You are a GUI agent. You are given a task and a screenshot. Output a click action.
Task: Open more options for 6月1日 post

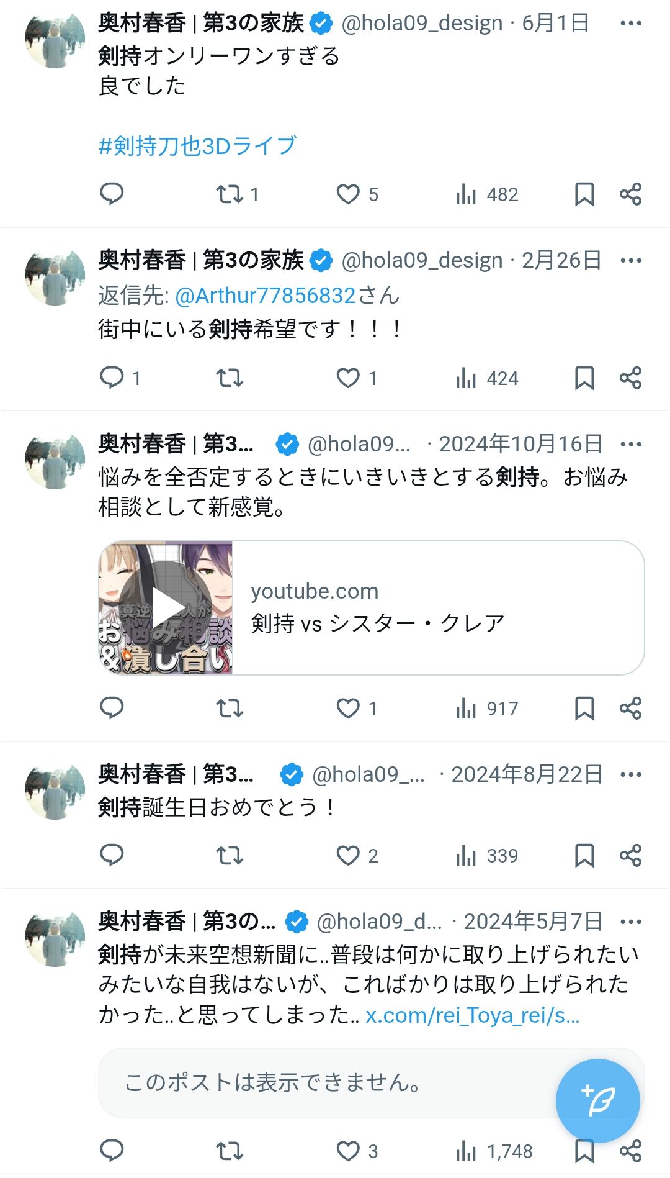pyautogui.click(x=630, y=24)
